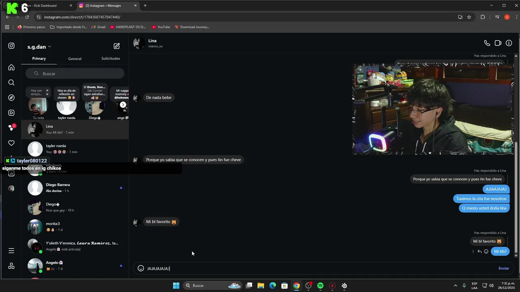The image size is (520, 292).
Task: Open Chrome extensions puzzle icon
Action: (483, 17)
